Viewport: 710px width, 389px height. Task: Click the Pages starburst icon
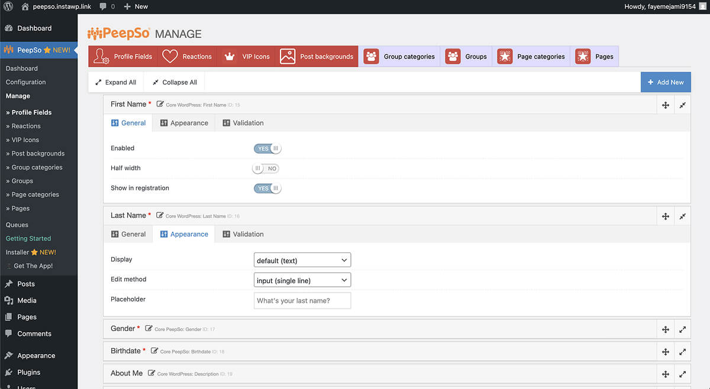tap(583, 56)
